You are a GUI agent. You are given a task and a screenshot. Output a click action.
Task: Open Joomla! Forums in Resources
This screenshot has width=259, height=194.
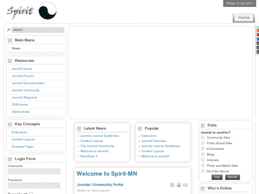pos(23,76)
